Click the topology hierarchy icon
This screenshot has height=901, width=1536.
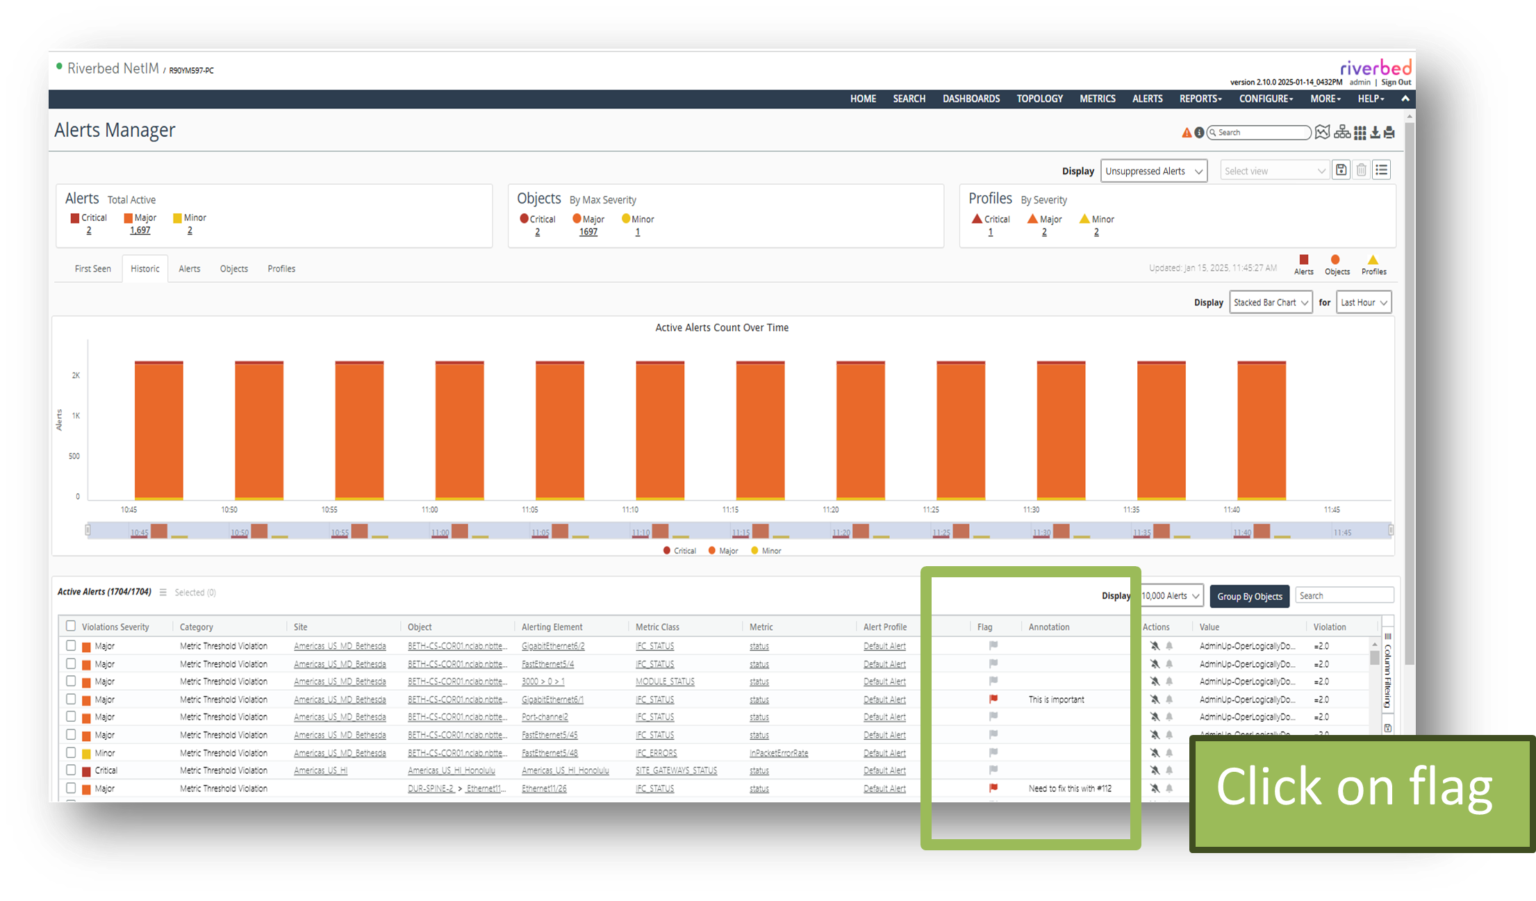point(1342,132)
